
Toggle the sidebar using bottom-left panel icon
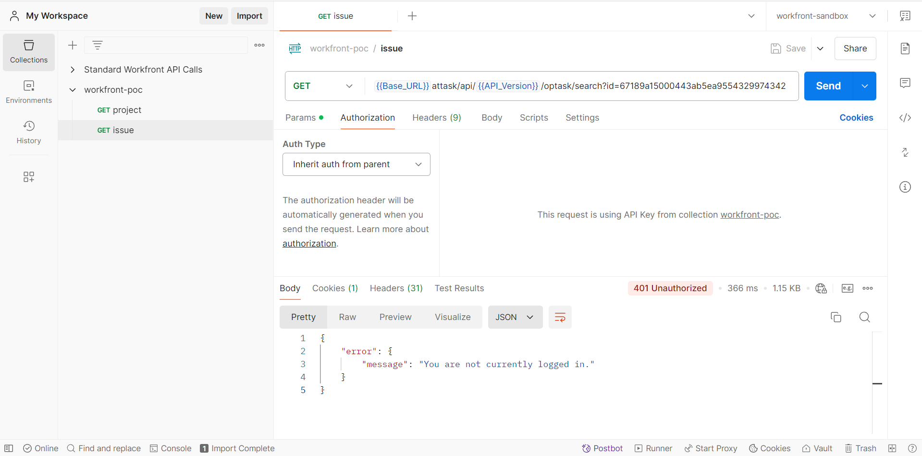(9, 448)
